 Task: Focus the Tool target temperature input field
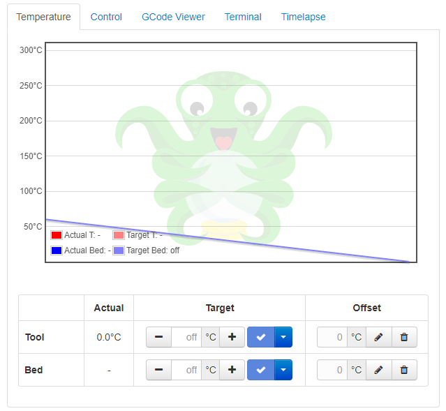click(186, 337)
